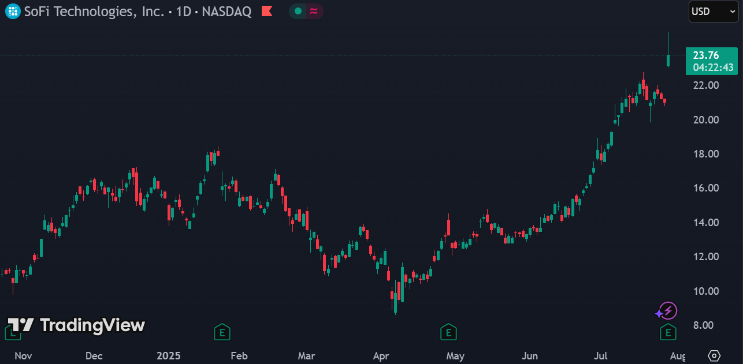Click the Dec time axis label

[94, 356]
